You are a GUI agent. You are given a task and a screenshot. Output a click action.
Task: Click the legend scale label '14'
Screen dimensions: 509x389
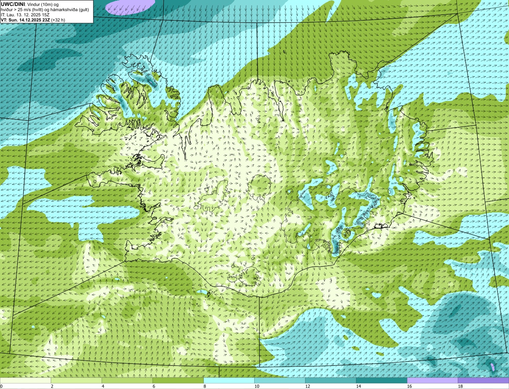coord(359,386)
